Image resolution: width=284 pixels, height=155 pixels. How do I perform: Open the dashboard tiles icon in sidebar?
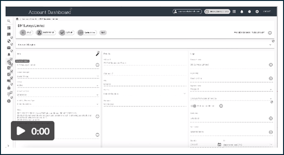(x=9, y=28)
